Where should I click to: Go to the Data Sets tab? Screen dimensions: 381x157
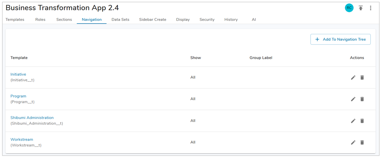[120, 20]
